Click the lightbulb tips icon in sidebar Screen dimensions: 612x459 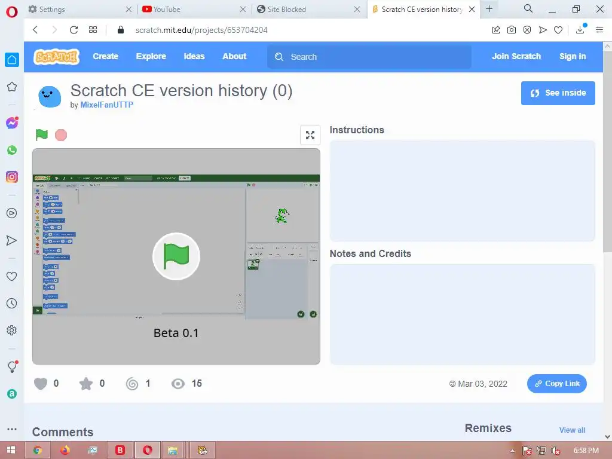[12, 366]
